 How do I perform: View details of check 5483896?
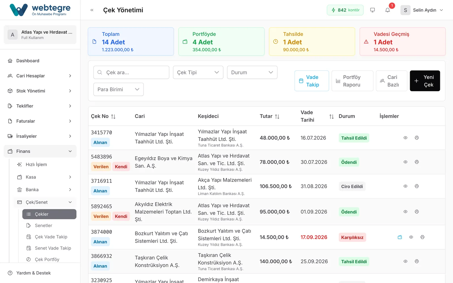click(x=405, y=162)
